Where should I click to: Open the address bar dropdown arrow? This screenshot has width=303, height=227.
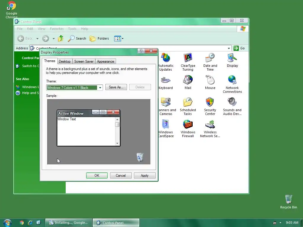coord(229,48)
